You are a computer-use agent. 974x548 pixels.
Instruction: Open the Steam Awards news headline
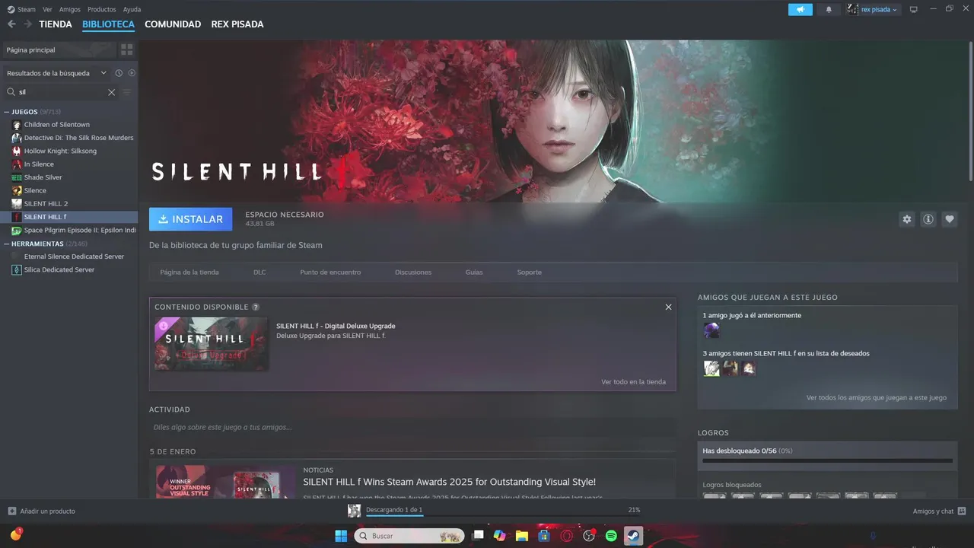click(x=449, y=482)
